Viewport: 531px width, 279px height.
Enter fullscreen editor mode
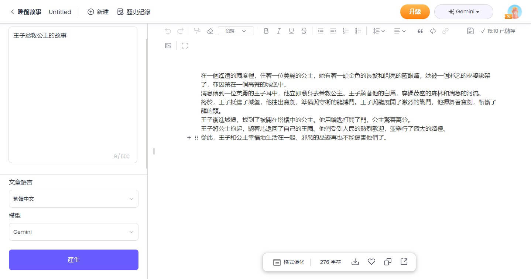185,46
